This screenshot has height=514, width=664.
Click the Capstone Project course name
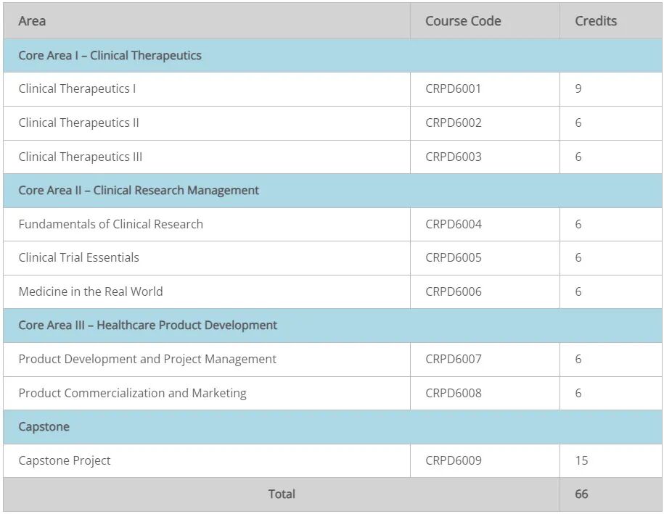(65, 460)
